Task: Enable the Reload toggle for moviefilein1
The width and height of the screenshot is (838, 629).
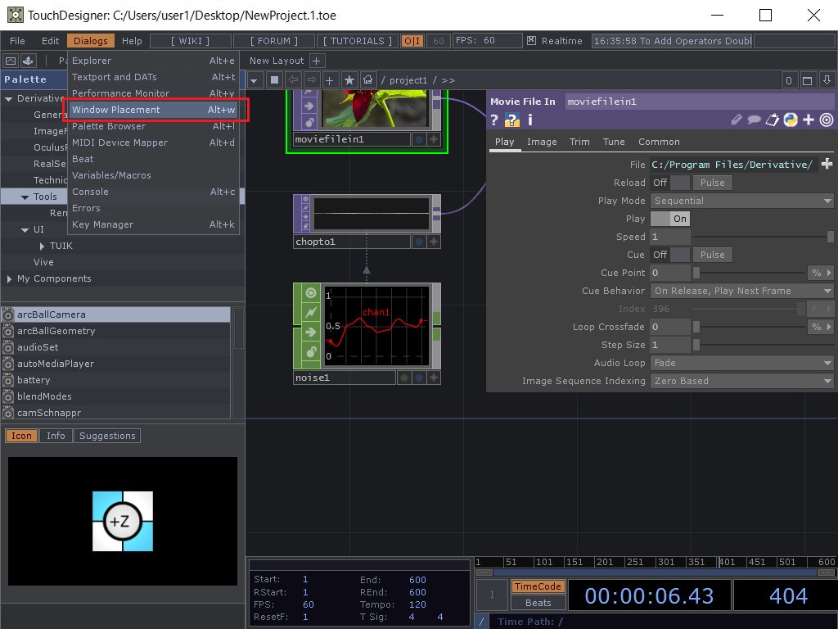Action: [678, 182]
